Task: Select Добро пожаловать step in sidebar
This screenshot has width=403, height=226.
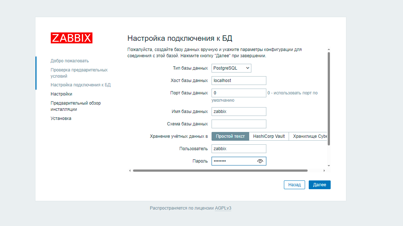Action: [x=70, y=61]
